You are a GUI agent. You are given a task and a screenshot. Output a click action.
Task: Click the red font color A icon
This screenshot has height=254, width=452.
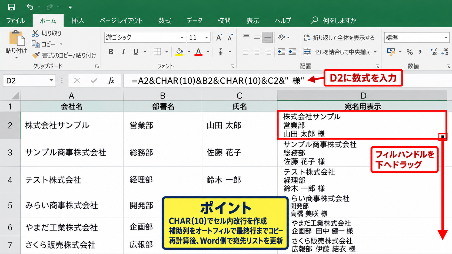pos(198,52)
